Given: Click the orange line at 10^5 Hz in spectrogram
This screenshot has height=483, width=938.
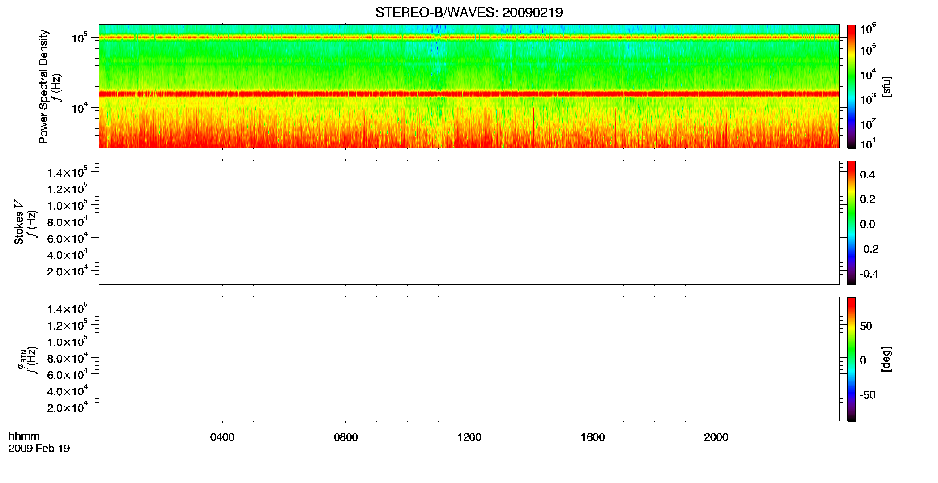Looking at the screenshot, I should pyautogui.click(x=469, y=38).
